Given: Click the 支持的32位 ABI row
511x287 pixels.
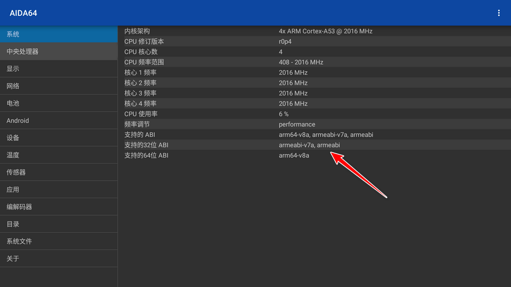Looking at the screenshot, I should tap(314, 145).
